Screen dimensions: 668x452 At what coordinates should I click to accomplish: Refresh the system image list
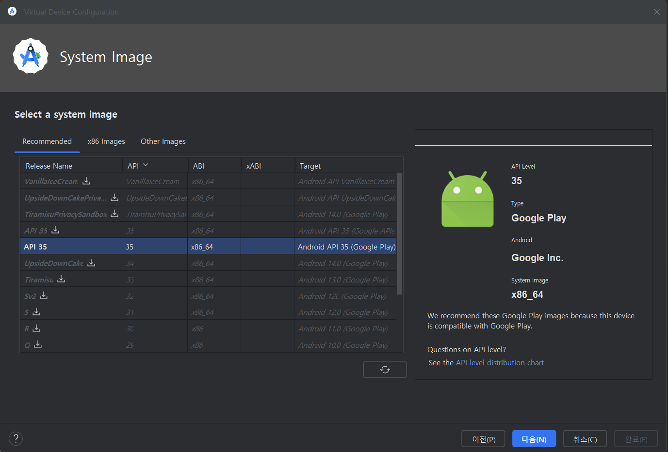pyautogui.click(x=385, y=370)
